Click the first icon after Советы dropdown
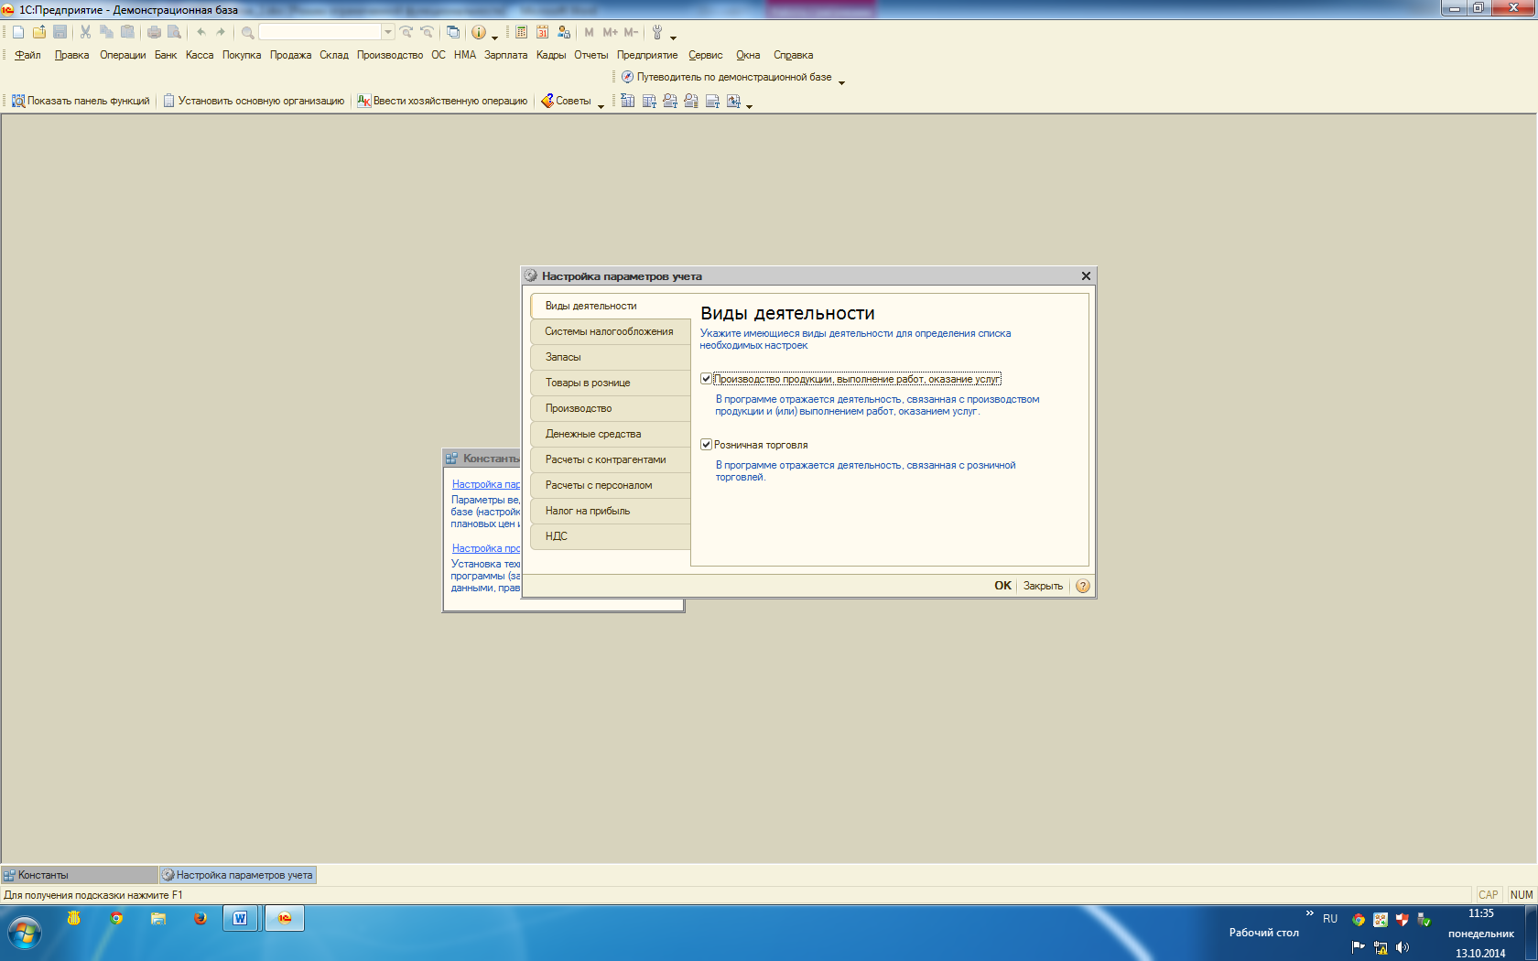This screenshot has width=1538, height=961. tap(628, 101)
